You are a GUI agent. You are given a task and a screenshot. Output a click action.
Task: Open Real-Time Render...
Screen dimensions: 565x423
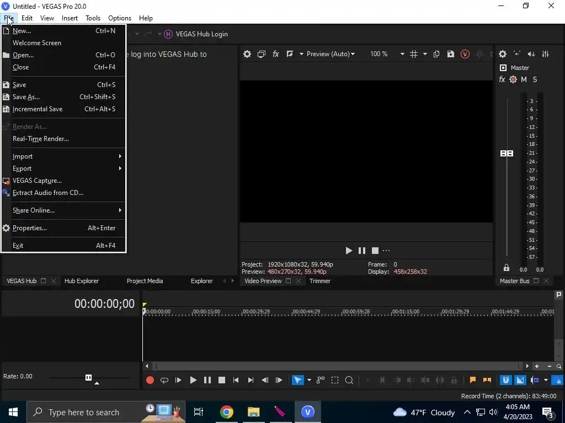[64, 139]
